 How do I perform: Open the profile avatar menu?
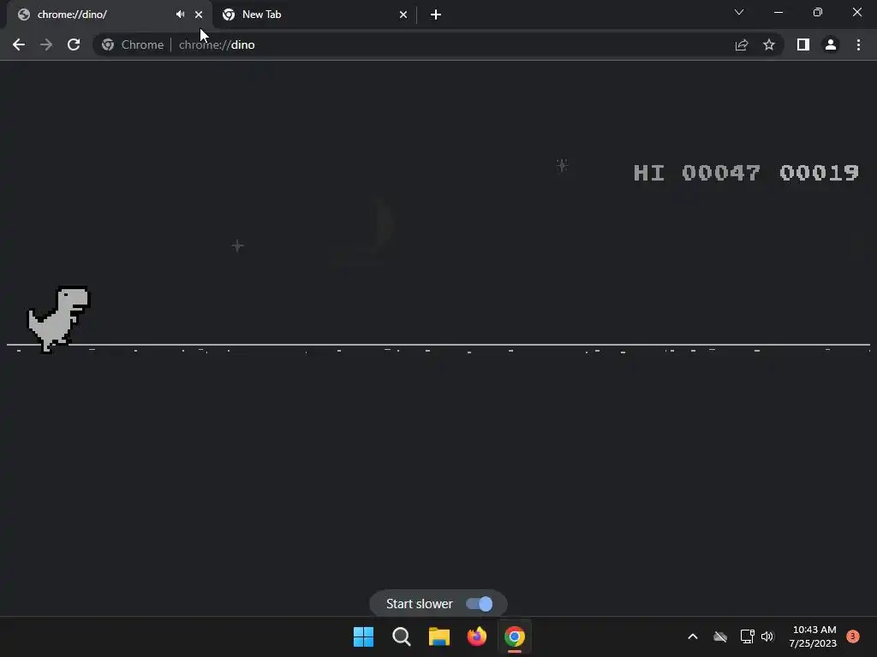pos(831,44)
